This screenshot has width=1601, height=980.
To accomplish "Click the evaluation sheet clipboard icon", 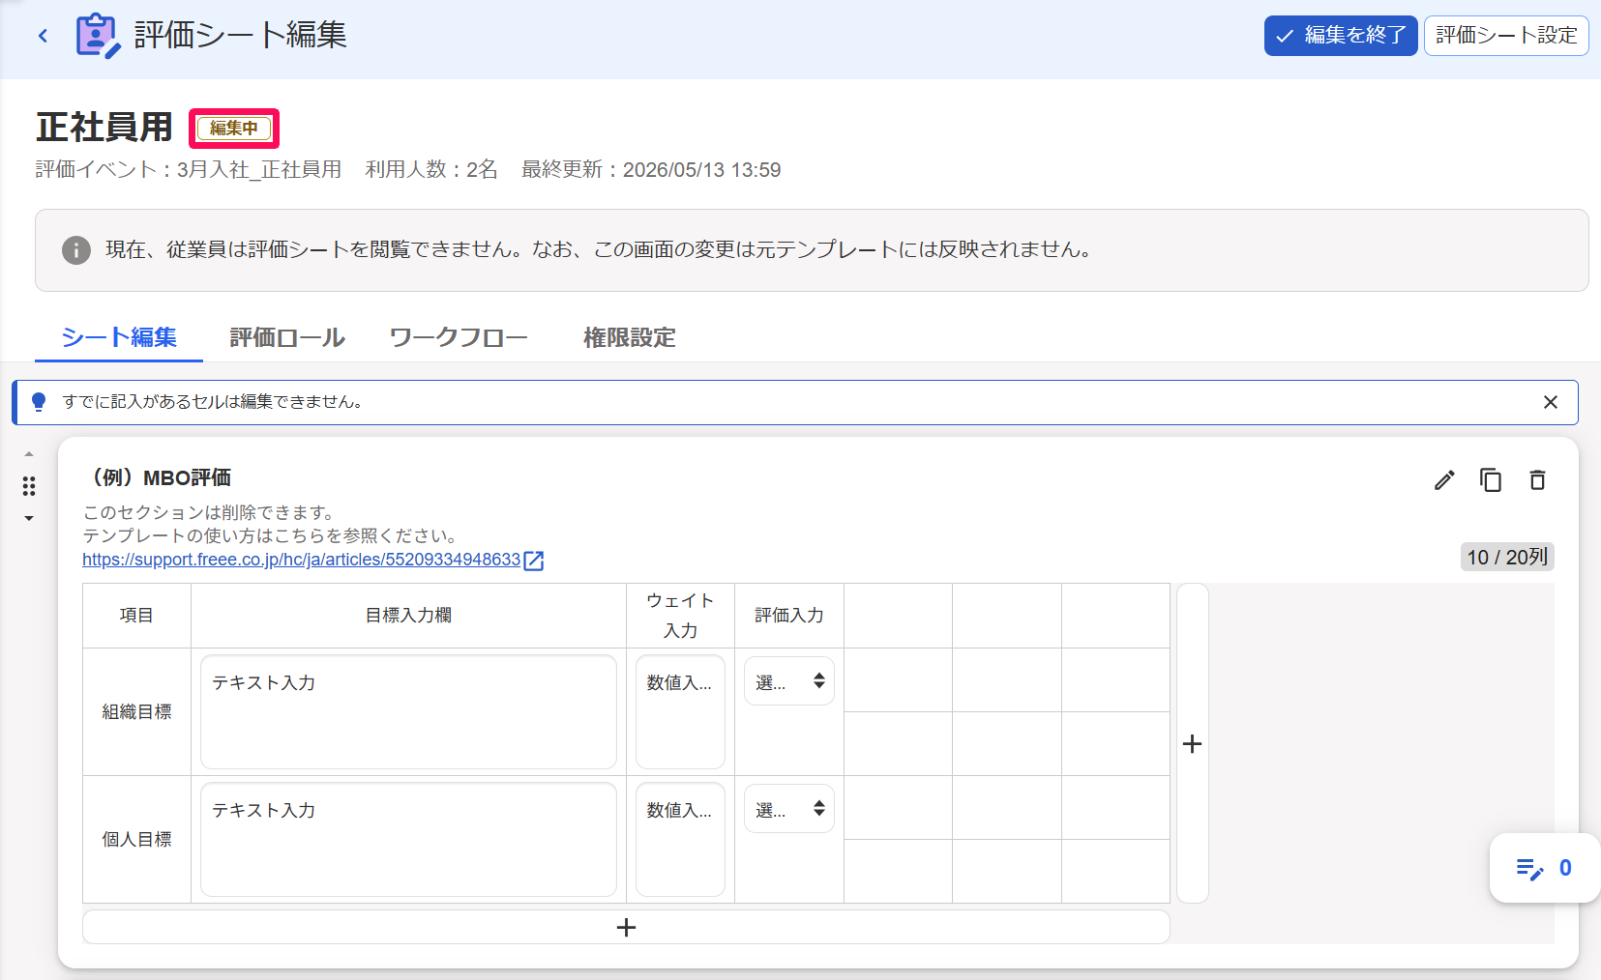I will [x=99, y=36].
